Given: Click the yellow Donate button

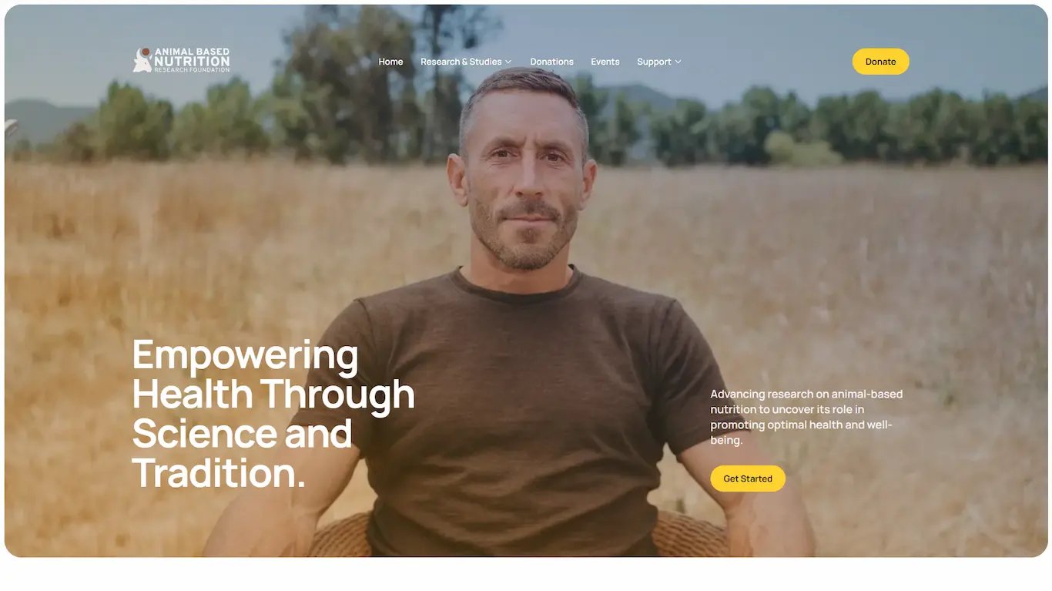Looking at the screenshot, I should (880, 62).
